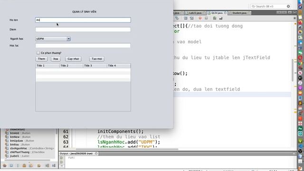Image resolution: width=304 pixels, height=171 pixels.
Task: Close the QLSV.java editor tab
Action: [225, 13]
